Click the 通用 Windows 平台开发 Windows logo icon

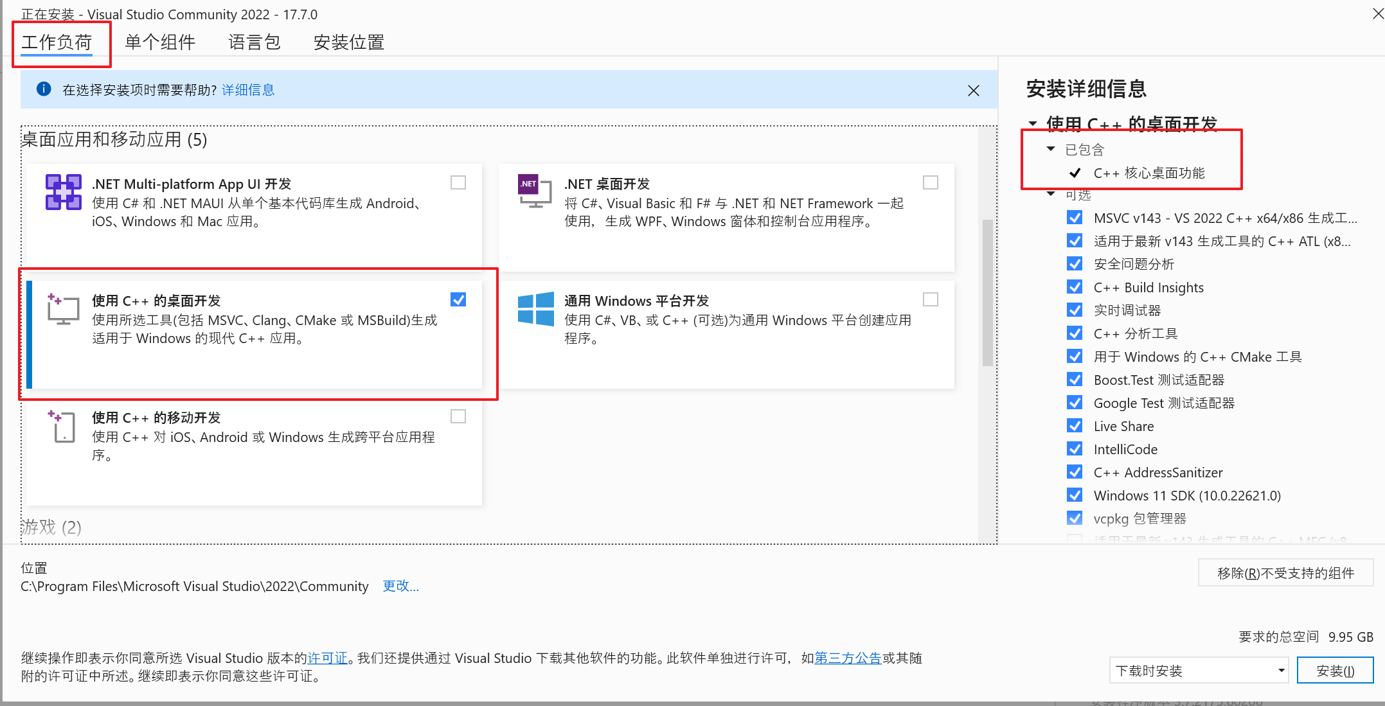(535, 309)
